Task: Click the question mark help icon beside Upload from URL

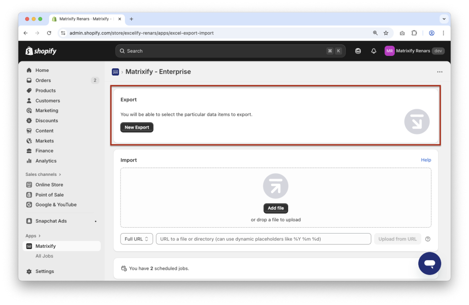Action: click(x=427, y=239)
